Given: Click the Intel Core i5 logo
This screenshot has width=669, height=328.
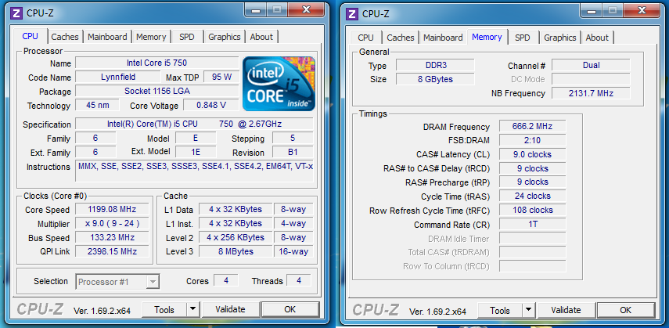Looking at the screenshot, I should point(279,85).
